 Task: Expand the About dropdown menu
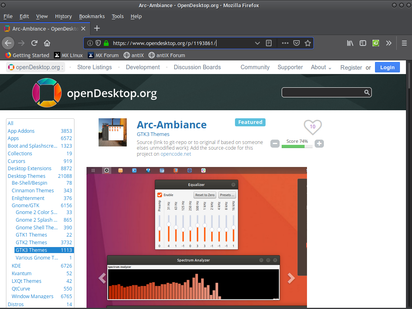pos(321,67)
